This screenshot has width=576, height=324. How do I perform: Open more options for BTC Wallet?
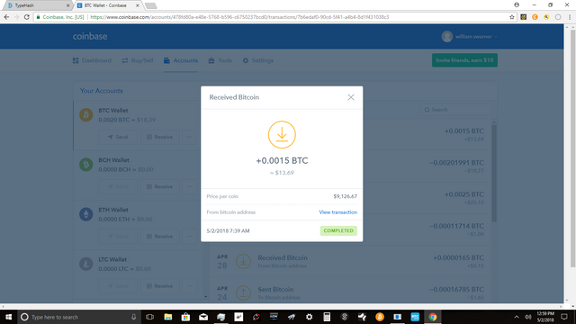coord(190,137)
